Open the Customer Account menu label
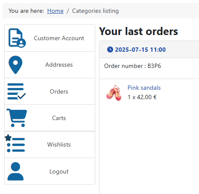Viewport: 199px width, 194px height. point(59,38)
